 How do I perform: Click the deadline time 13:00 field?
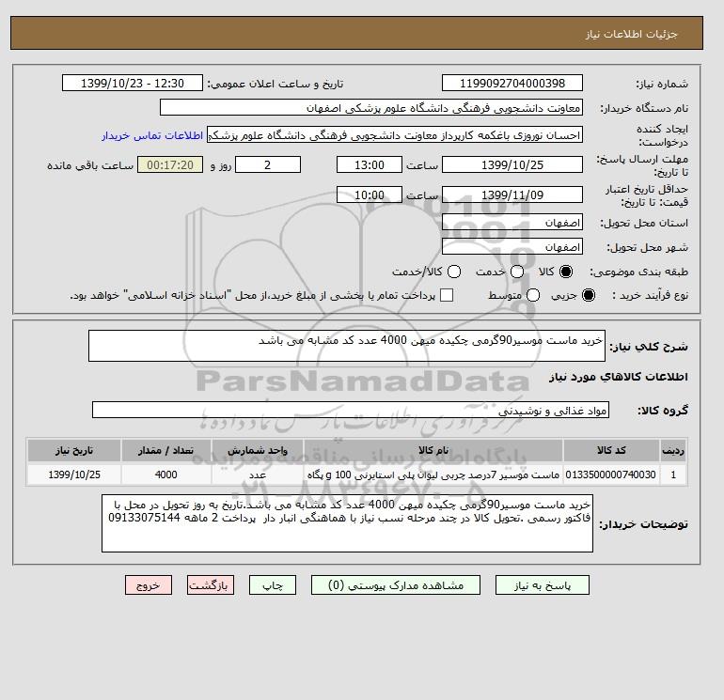click(370, 164)
